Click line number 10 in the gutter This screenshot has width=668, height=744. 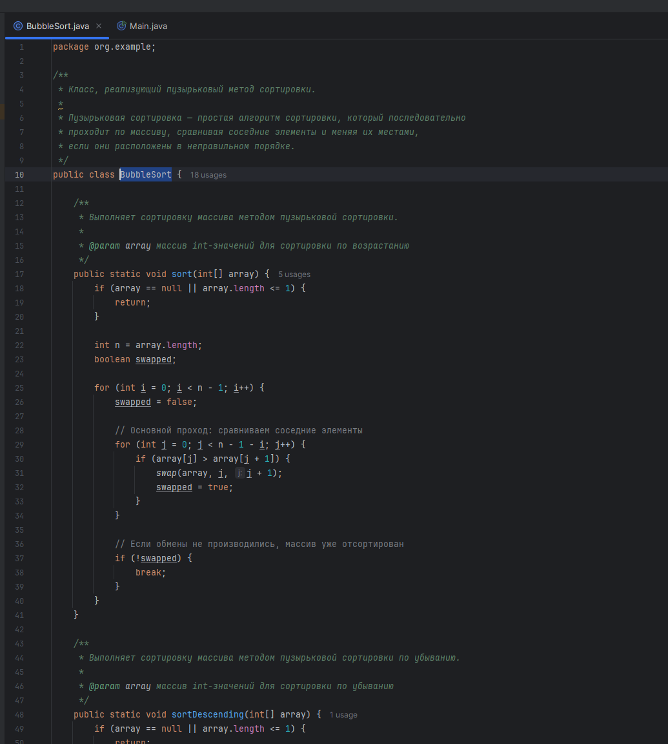pyautogui.click(x=19, y=174)
